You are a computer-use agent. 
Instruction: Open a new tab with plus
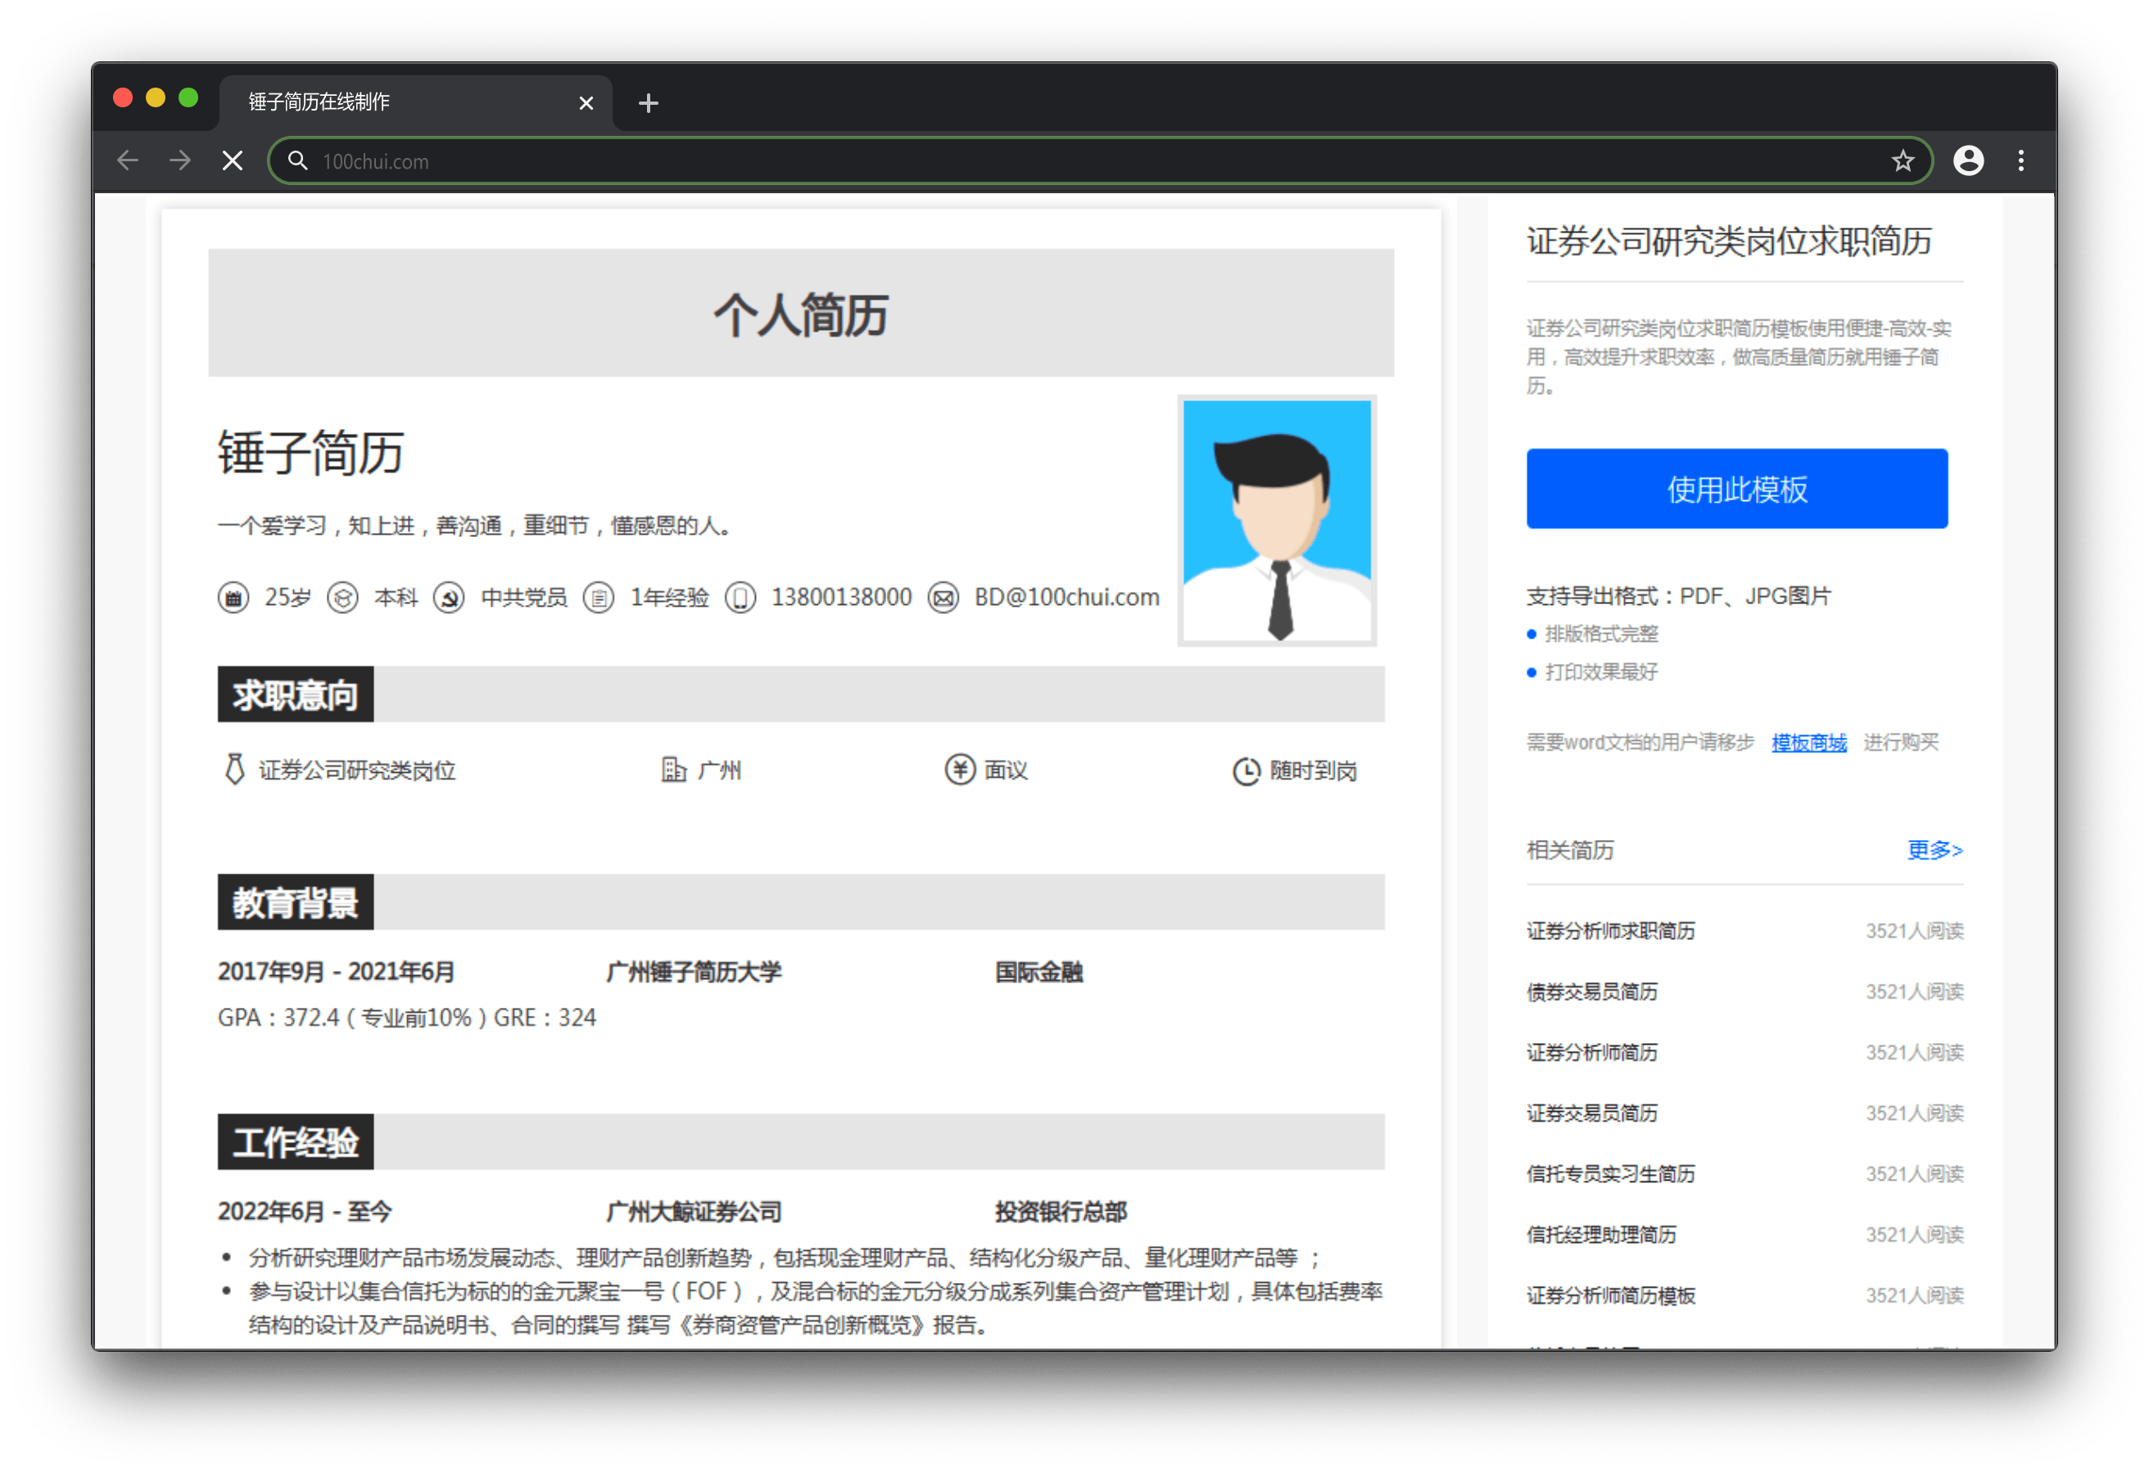click(648, 102)
